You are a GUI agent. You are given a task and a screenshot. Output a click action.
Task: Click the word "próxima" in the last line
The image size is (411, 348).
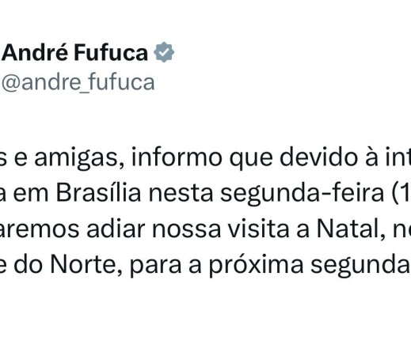256,266
